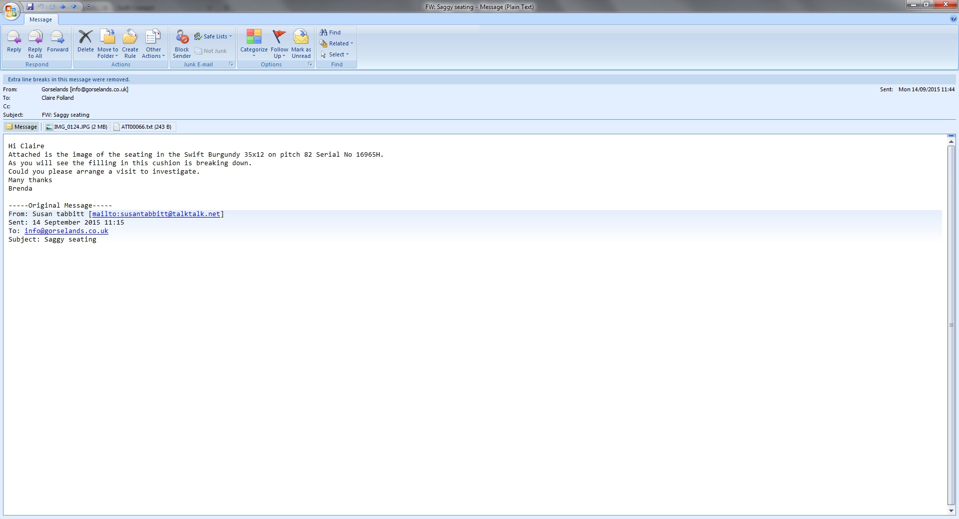The width and height of the screenshot is (959, 519).
Task: Click the extra line breaks info bar
Action: point(479,79)
